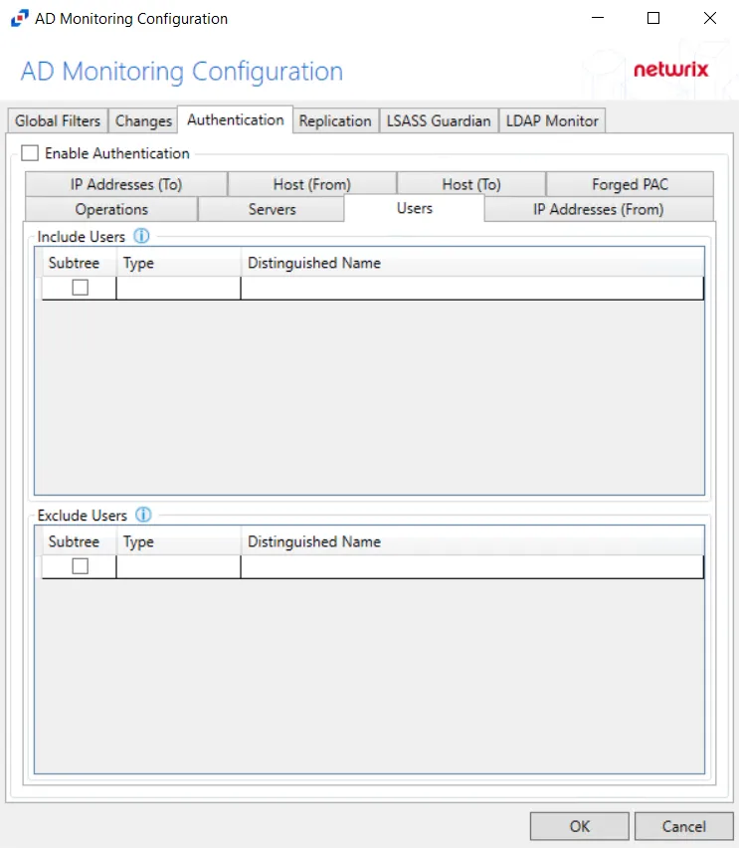
Task: Select the Users sub-tab
Action: [414, 208]
